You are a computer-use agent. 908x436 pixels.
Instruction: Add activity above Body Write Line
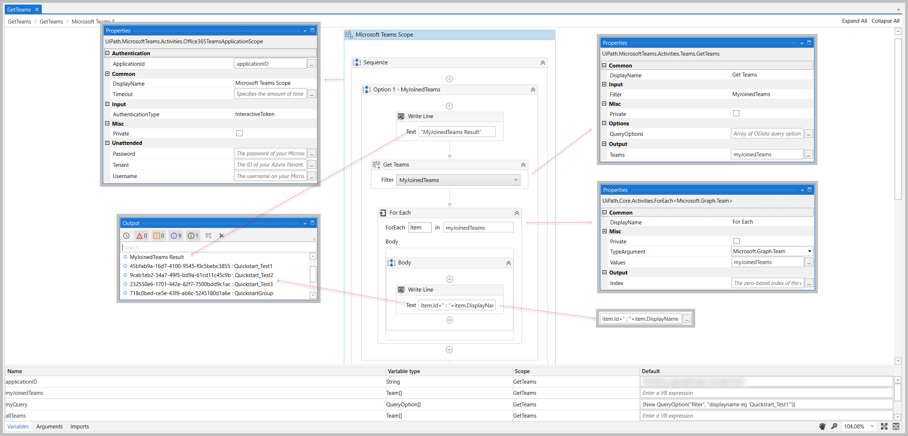click(x=449, y=279)
